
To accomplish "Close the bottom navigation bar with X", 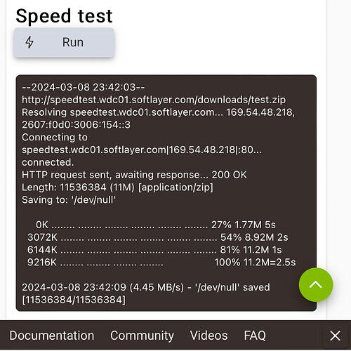I will click(x=335, y=336).
